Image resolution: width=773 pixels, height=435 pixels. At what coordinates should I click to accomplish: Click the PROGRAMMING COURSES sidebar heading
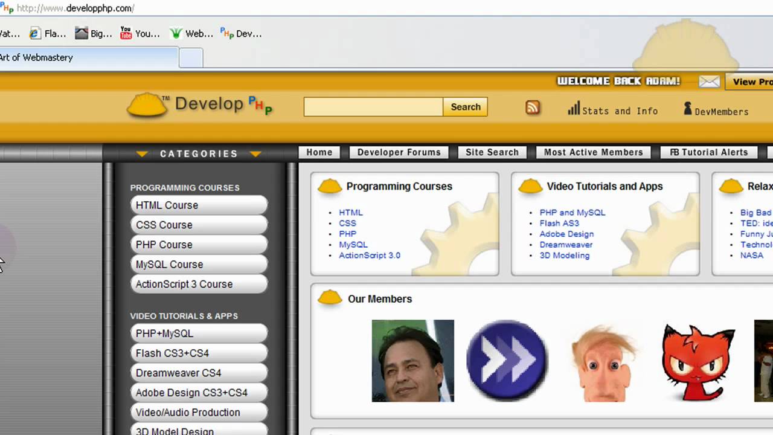(185, 188)
